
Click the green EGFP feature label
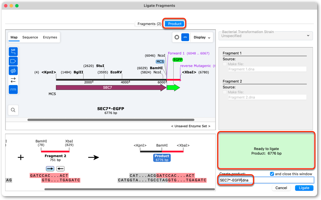[x=178, y=60]
